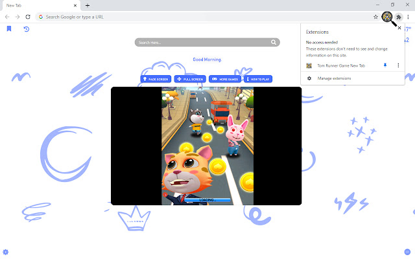
Task: Click the magnifier icon in the search bar
Action: point(274,42)
